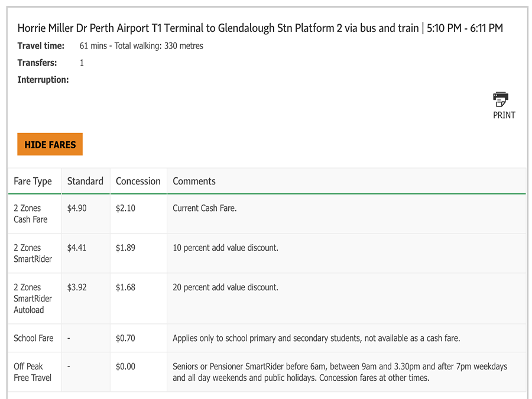Click the $0.70 school concession fare

pos(125,338)
